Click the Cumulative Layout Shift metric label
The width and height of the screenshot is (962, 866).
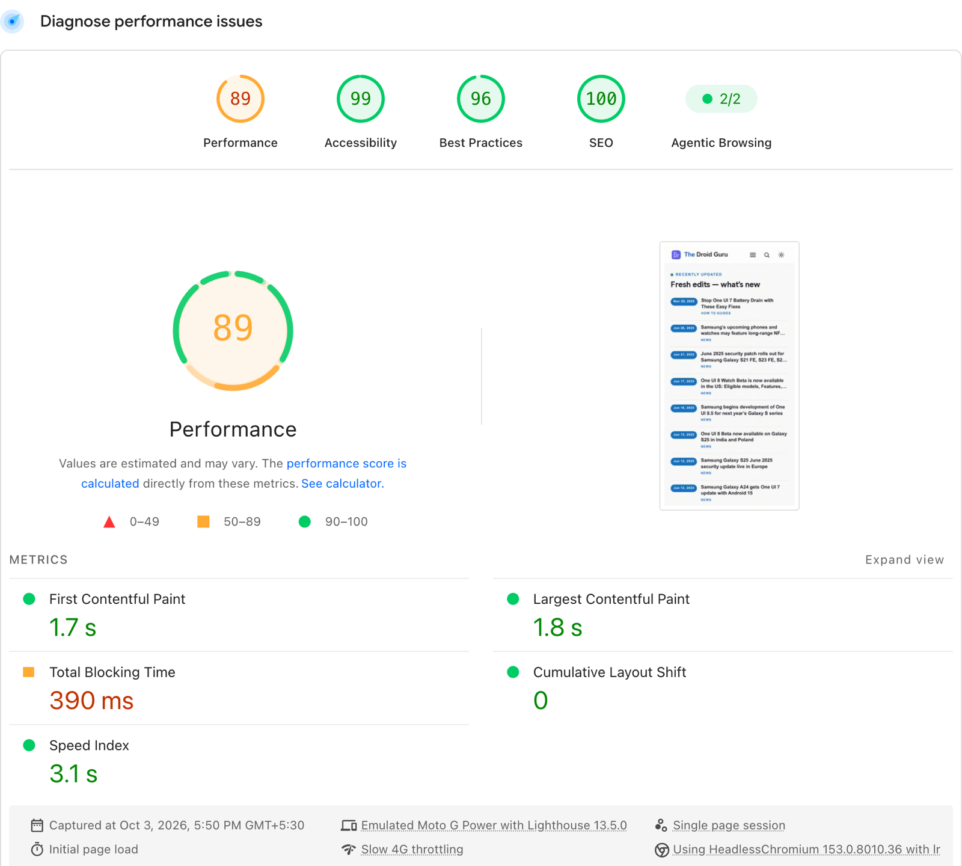click(x=610, y=672)
